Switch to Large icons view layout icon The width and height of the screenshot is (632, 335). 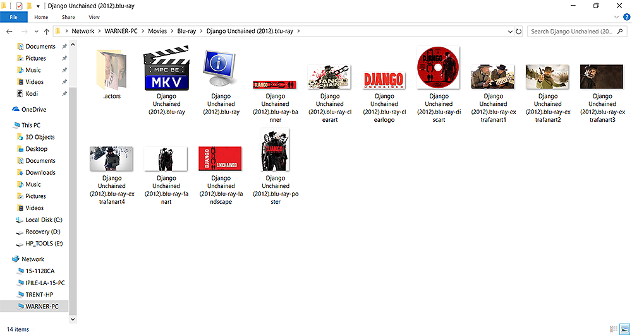pyautogui.click(x=624, y=329)
